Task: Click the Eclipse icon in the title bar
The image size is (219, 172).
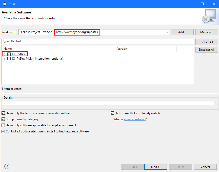Action: pos(5,4)
